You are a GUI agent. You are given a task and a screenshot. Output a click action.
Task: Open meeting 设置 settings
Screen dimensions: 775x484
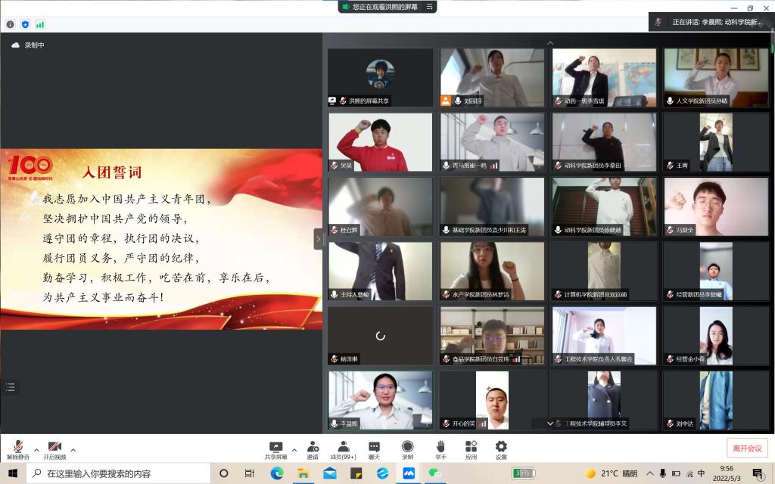[x=501, y=449]
